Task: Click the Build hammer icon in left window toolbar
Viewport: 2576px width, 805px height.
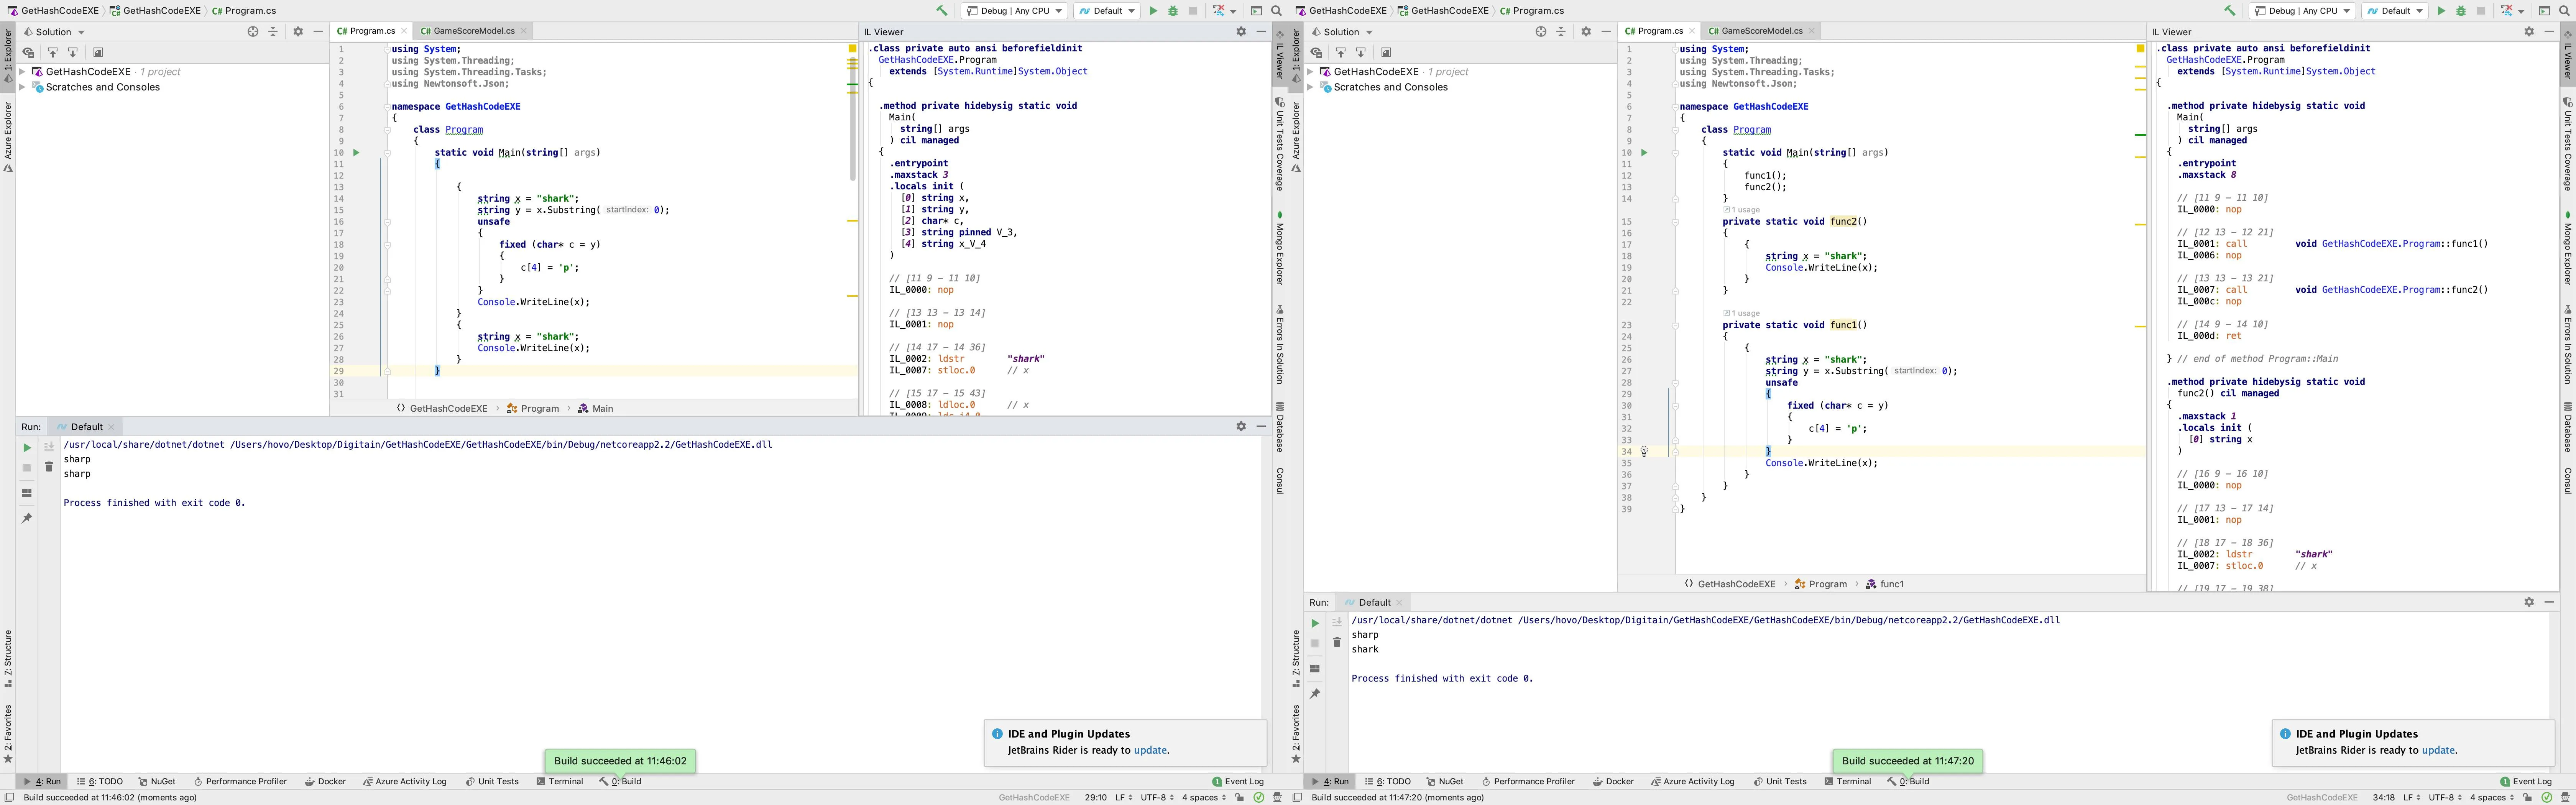Action: (x=941, y=11)
